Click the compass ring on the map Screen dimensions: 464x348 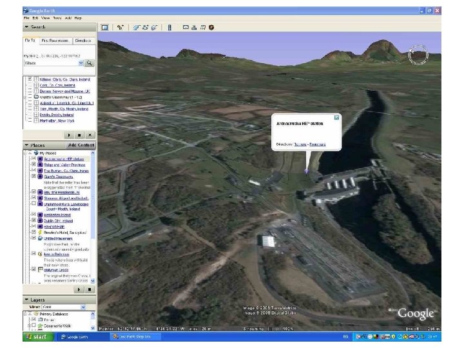(x=418, y=54)
